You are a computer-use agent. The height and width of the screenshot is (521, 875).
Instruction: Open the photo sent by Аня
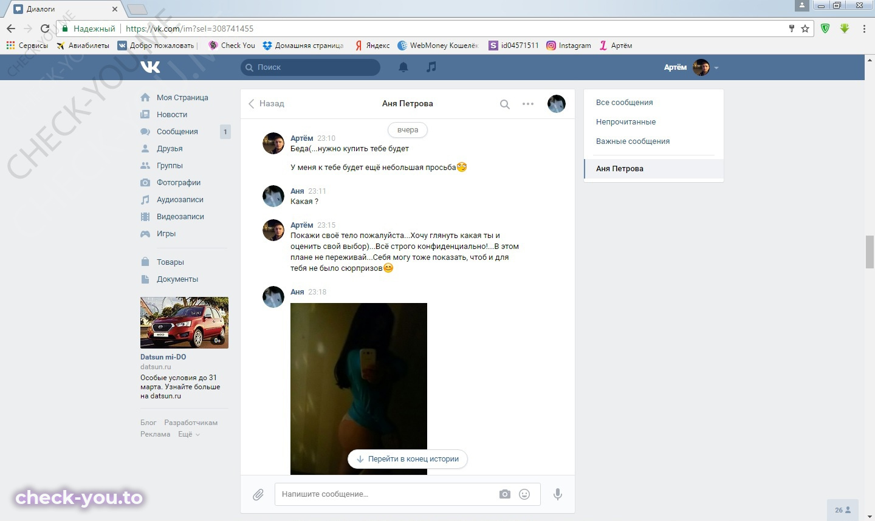click(359, 389)
